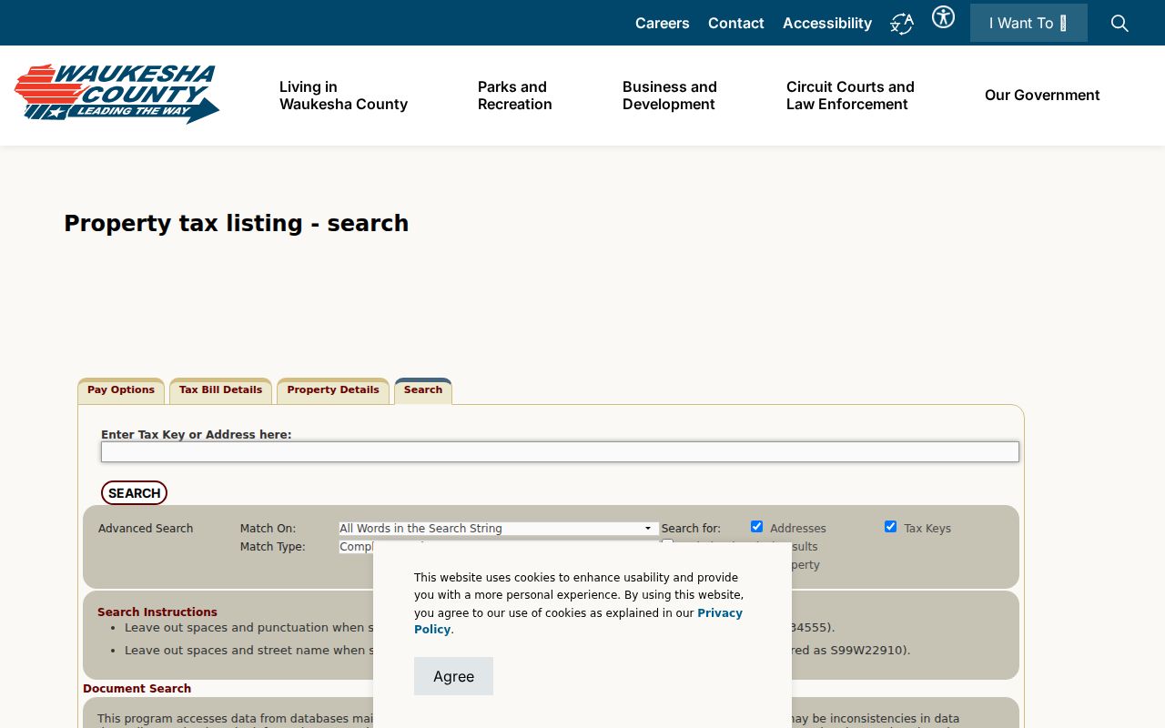Open the language translate icon
This screenshot has height=728, width=1165.
pos(902,24)
